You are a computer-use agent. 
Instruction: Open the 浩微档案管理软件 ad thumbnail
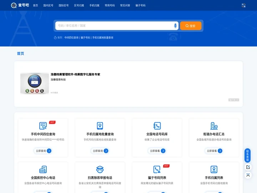(x=35, y=83)
